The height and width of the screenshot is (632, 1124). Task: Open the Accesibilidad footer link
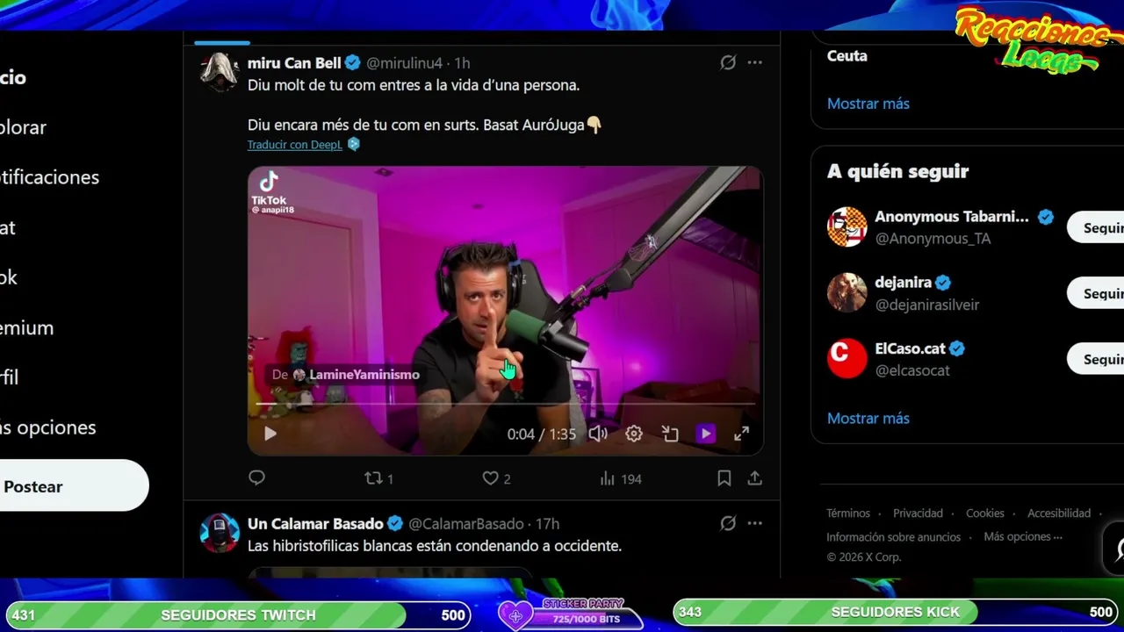pos(1059,513)
